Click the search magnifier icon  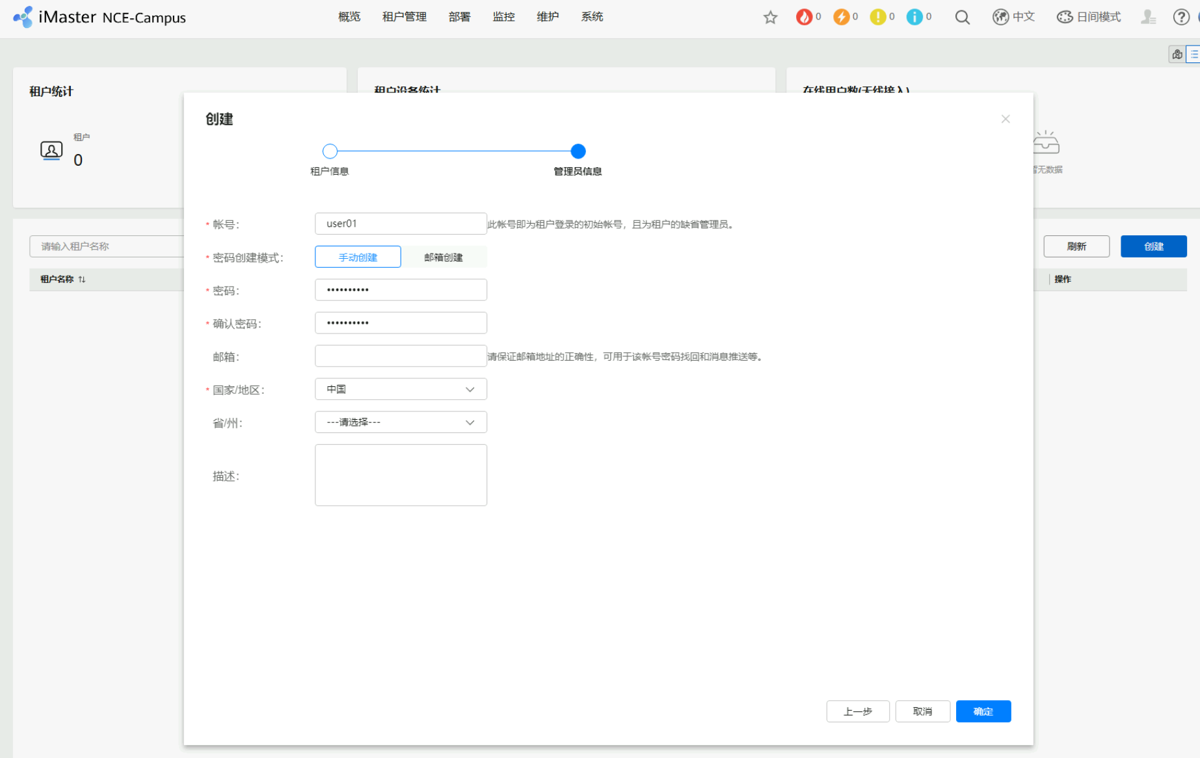point(962,18)
